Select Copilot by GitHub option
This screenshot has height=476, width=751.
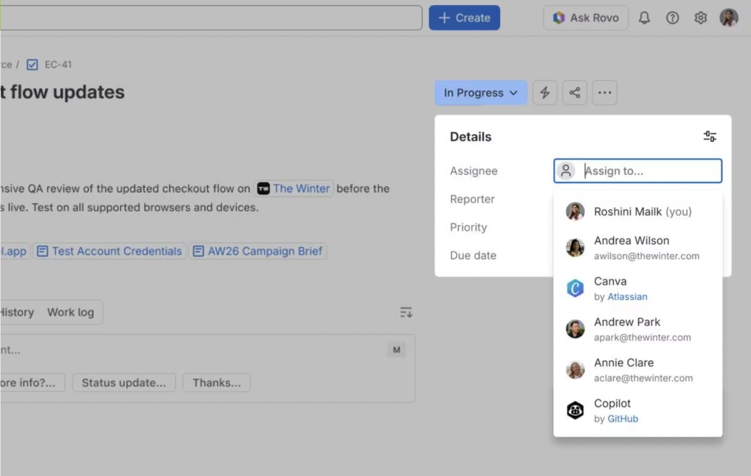(638, 411)
